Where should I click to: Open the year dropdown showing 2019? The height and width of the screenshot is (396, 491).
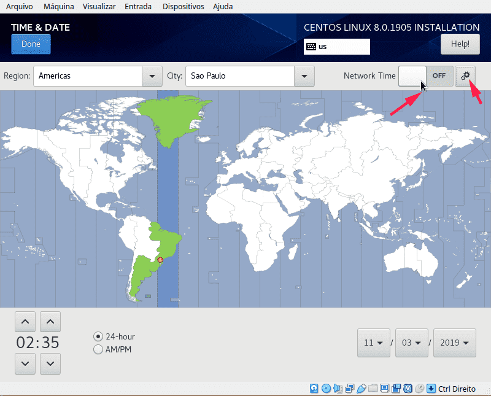pos(454,343)
